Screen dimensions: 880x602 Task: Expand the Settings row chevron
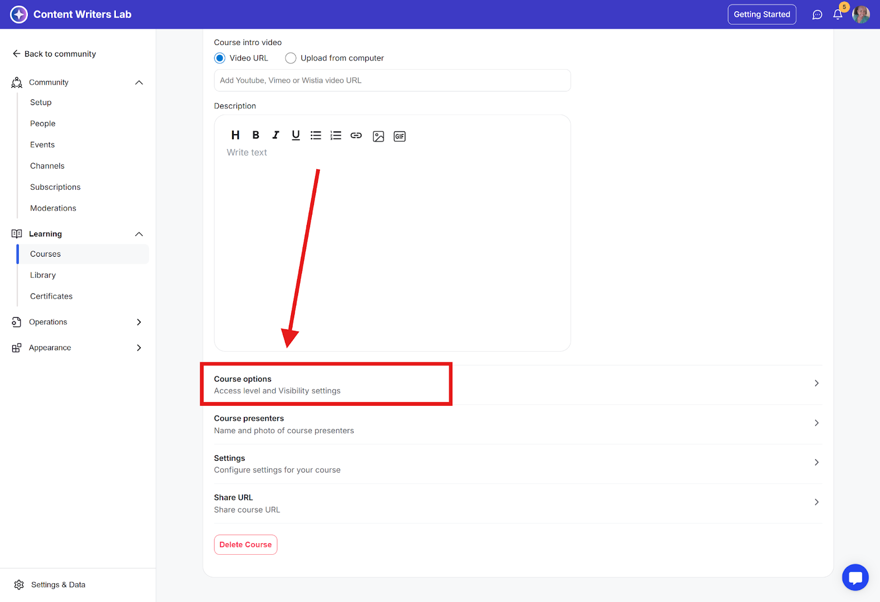click(817, 462)
